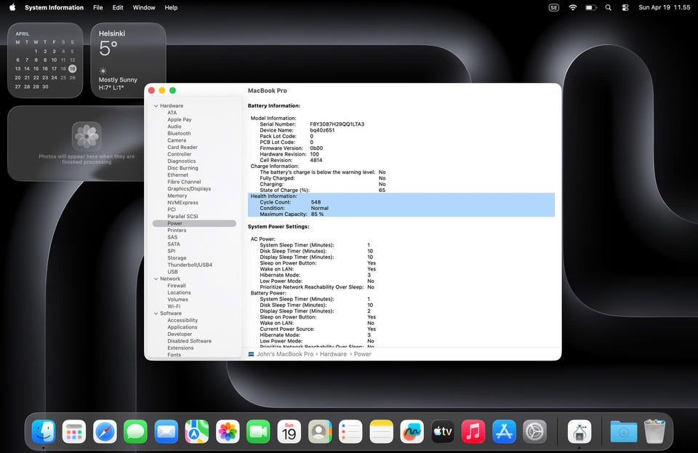Open Control Center icon
This screenshot has height=453, width=698.
625,7
